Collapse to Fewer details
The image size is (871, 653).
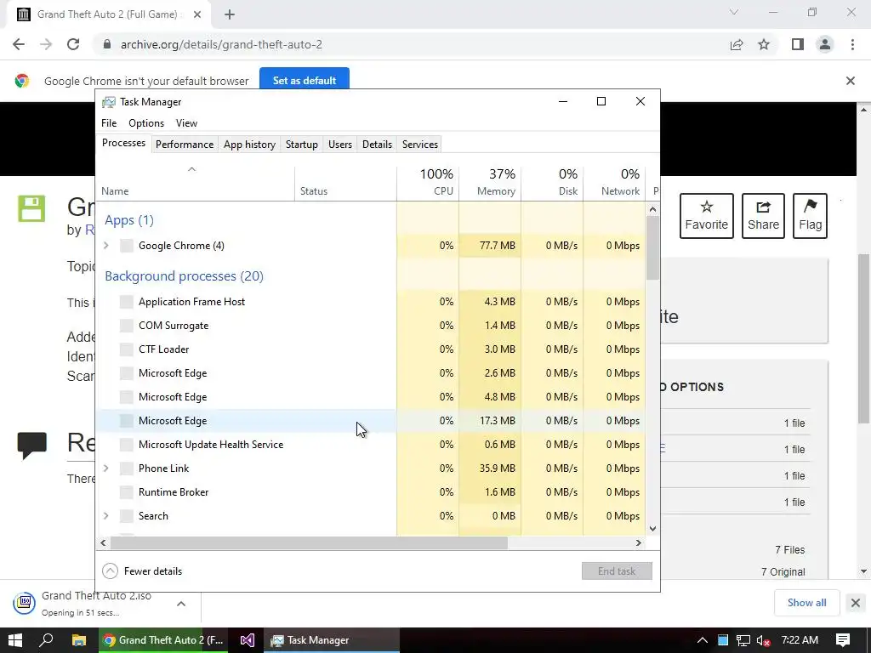(142, 571)
